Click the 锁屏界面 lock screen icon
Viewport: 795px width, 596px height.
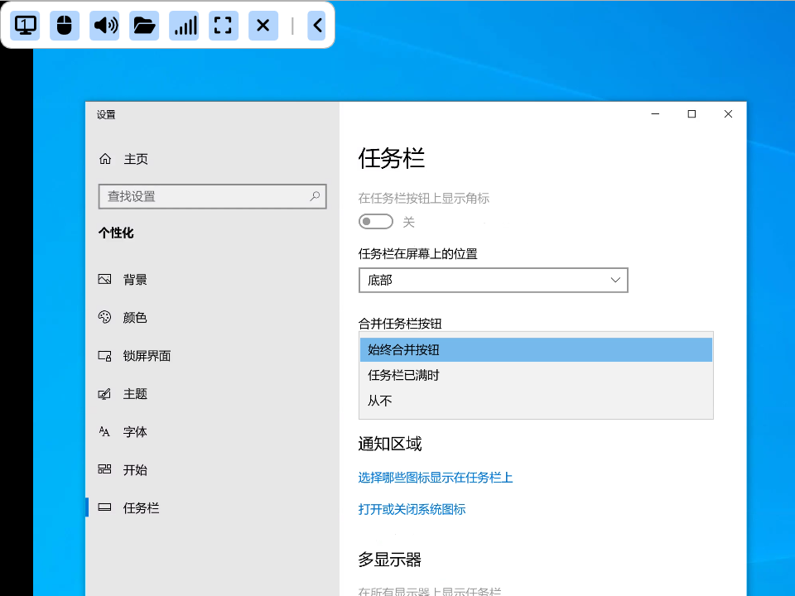[x=104, y=356]
